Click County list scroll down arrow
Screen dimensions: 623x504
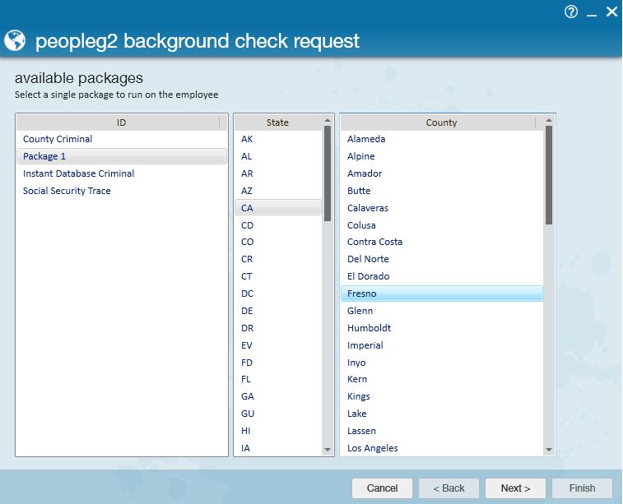point(549,450)
